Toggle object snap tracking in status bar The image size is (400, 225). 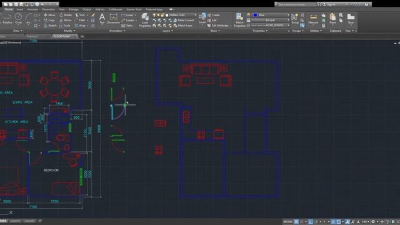tap(333, 222)
